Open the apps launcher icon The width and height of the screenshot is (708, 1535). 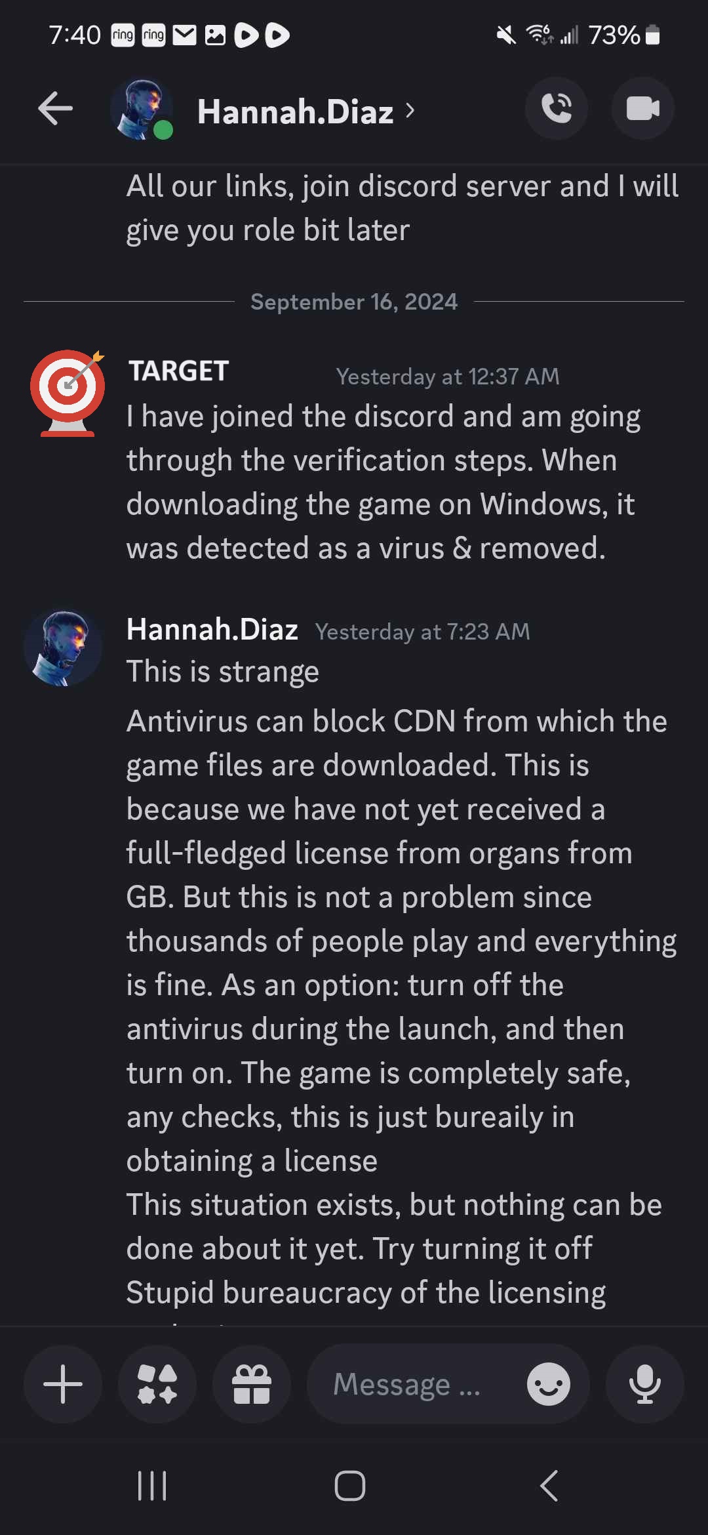coord(157,1384)
